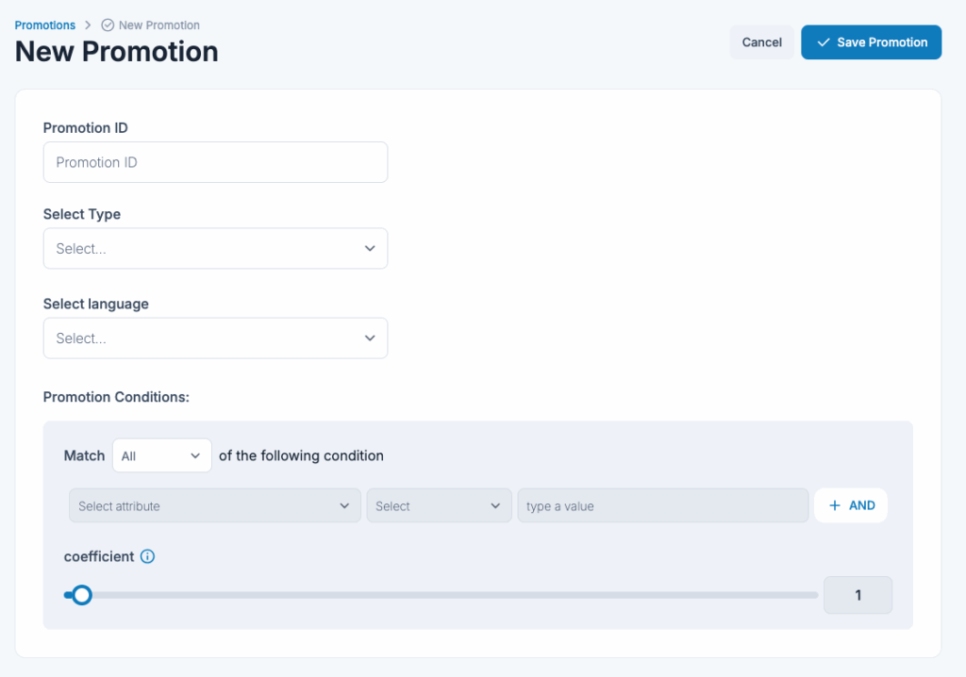
Task: Click the chevron arrow in Select language
Action: 370,338
